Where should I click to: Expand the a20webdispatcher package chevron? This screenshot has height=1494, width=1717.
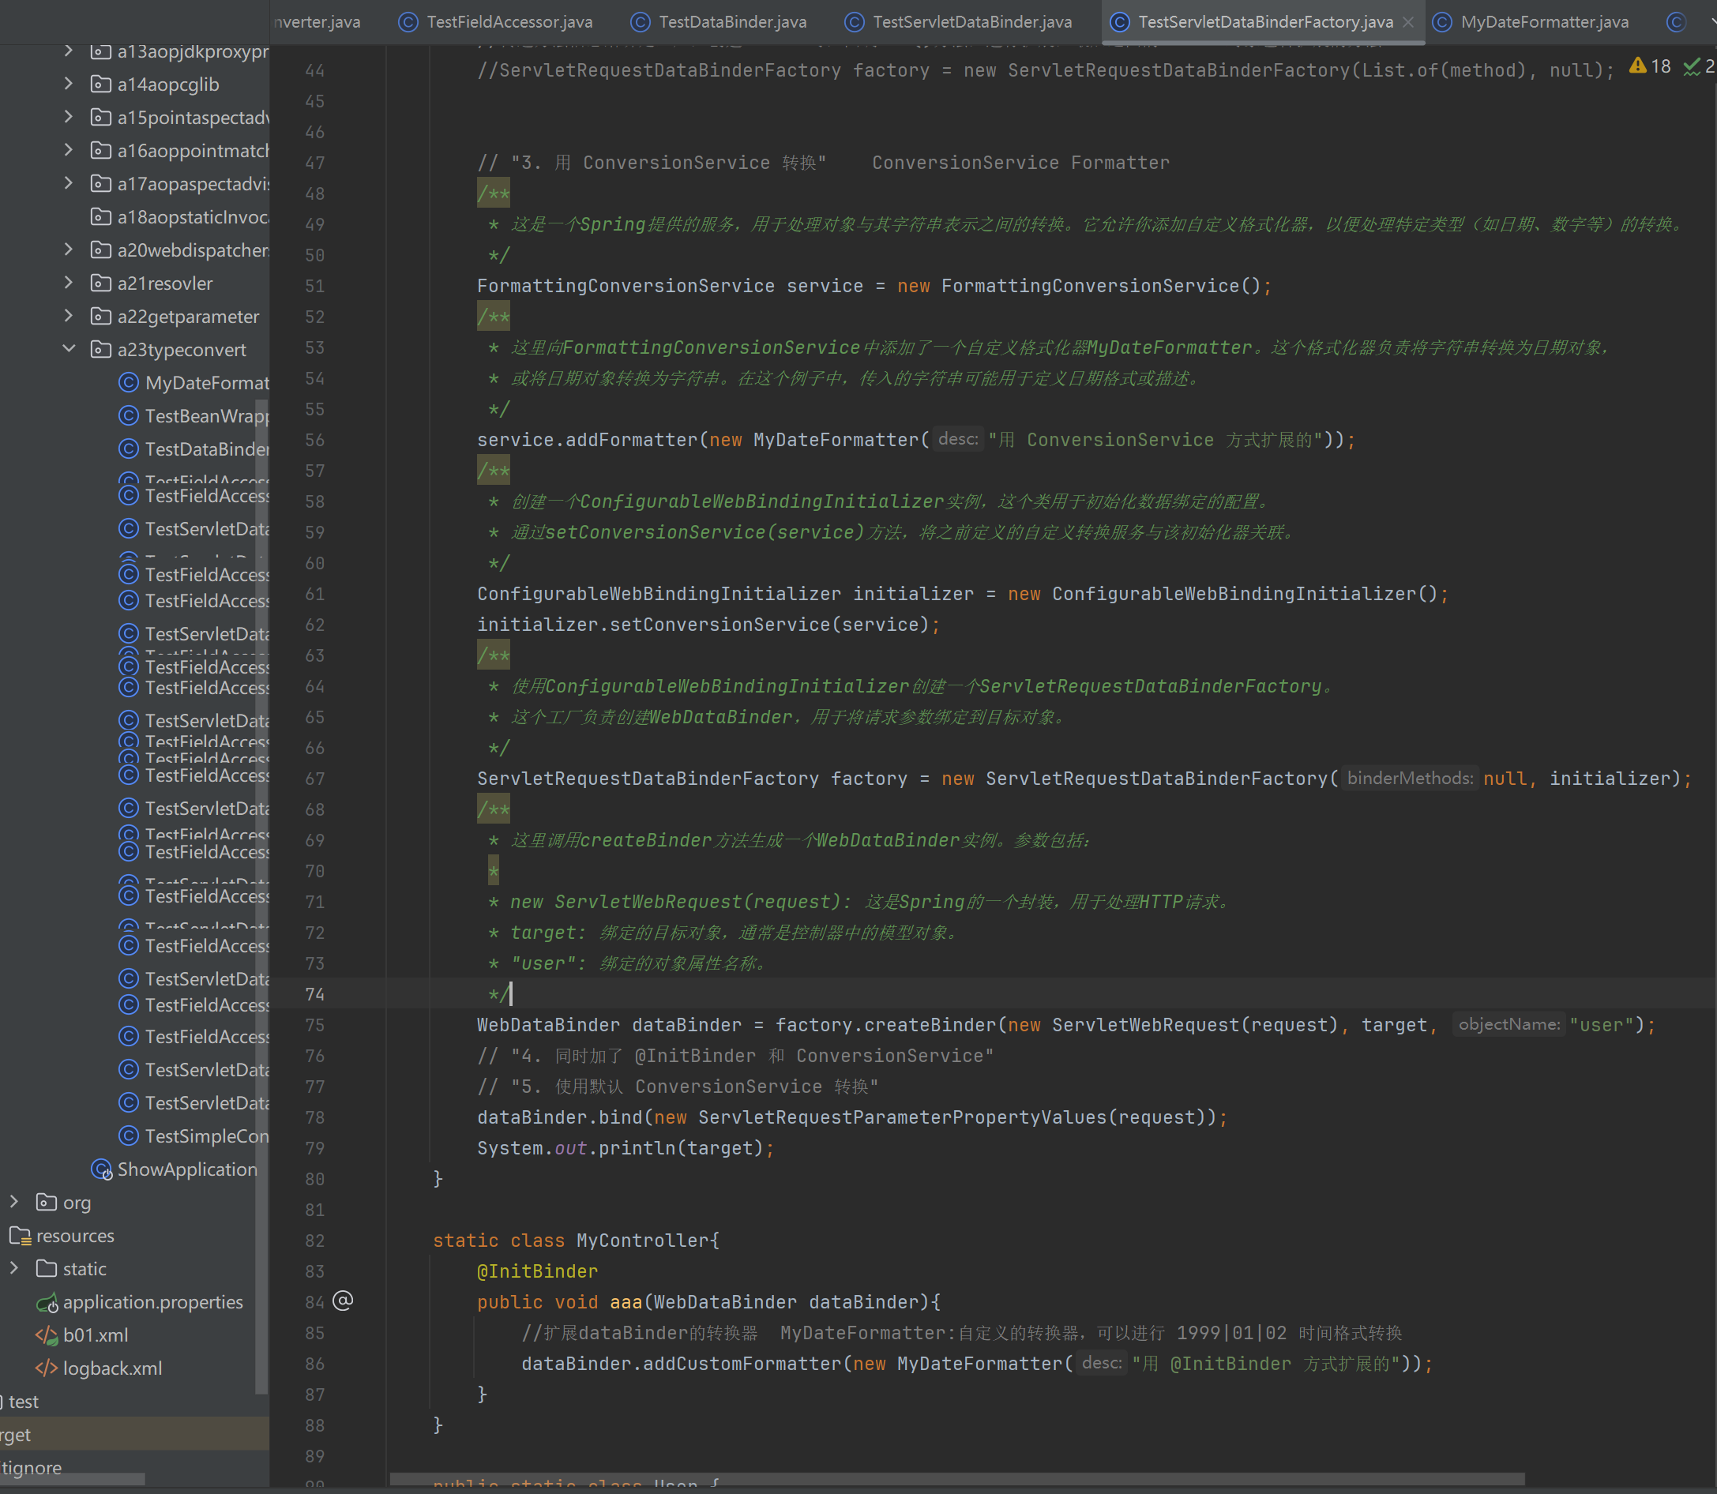pyautogui.click(x=70, y=250)
